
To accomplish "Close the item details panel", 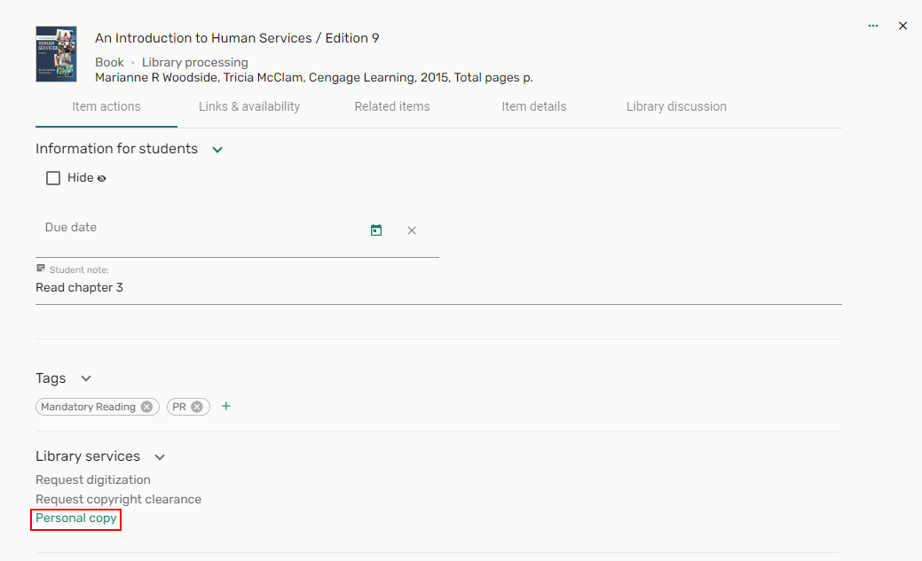I will click(x=902, y=26).
